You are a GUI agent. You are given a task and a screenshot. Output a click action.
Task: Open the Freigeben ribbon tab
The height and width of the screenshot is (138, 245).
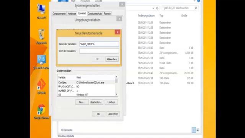[85, 1]
